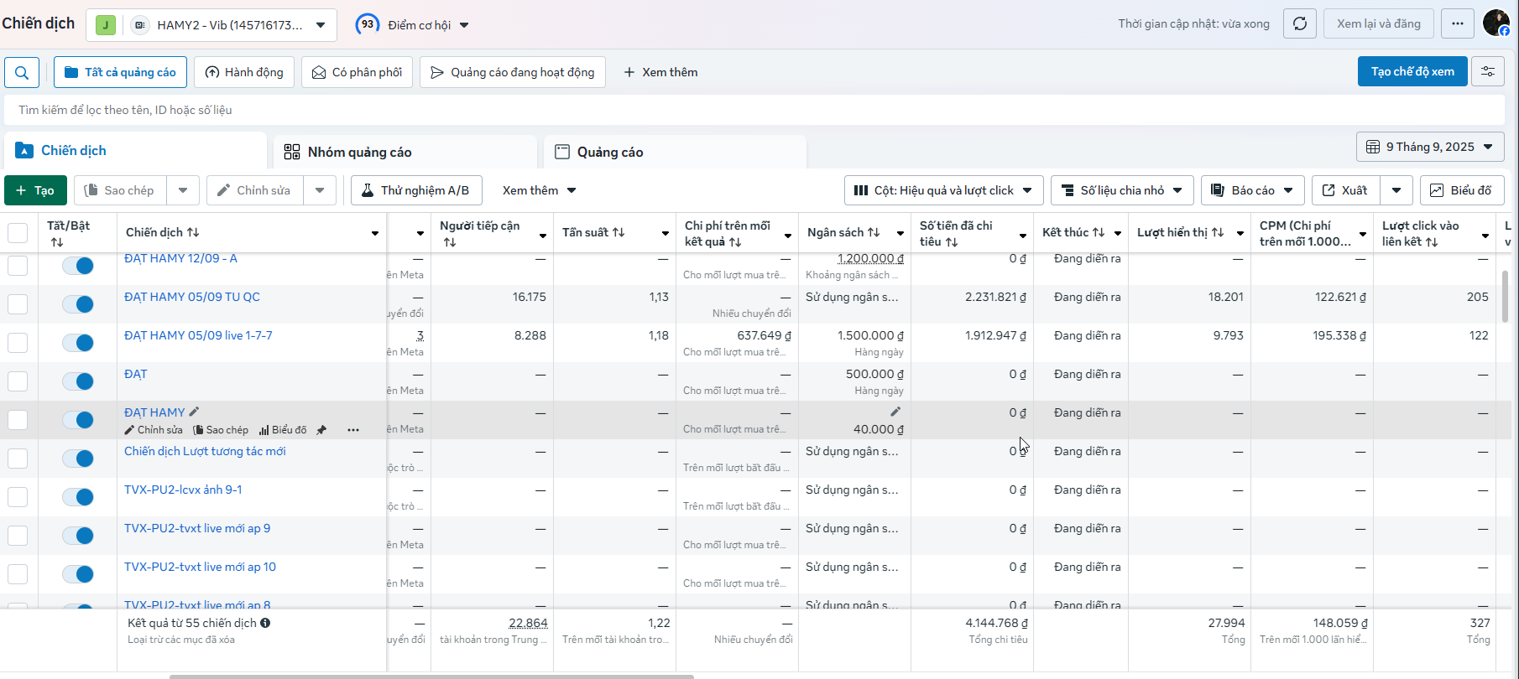This screenshot has width=1519, height=679.
Task: Select the header select-all checkbox
Action: (18, 233)
